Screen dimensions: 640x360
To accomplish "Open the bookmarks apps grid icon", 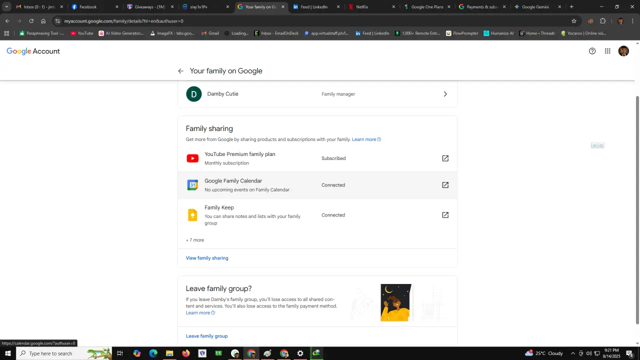I will tap(6, 33).
